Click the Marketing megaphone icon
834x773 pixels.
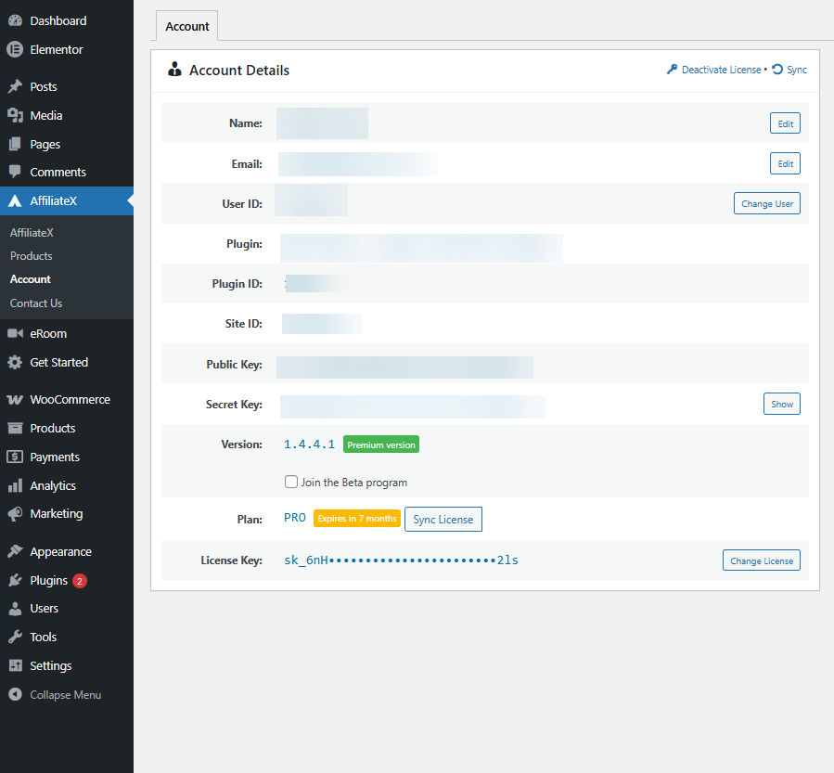[x=15, y=514]
